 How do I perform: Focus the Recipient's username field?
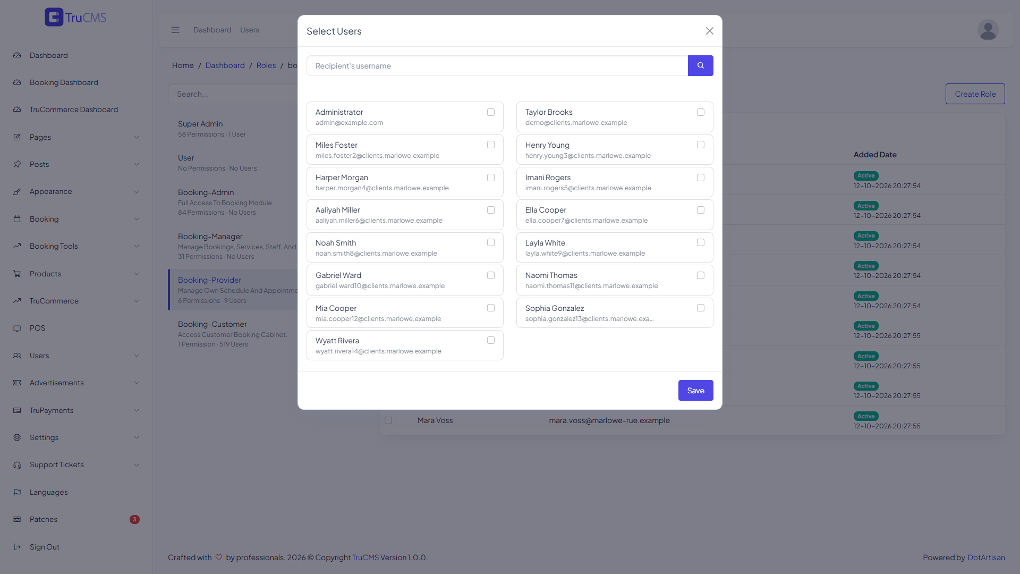pos(497,66)
